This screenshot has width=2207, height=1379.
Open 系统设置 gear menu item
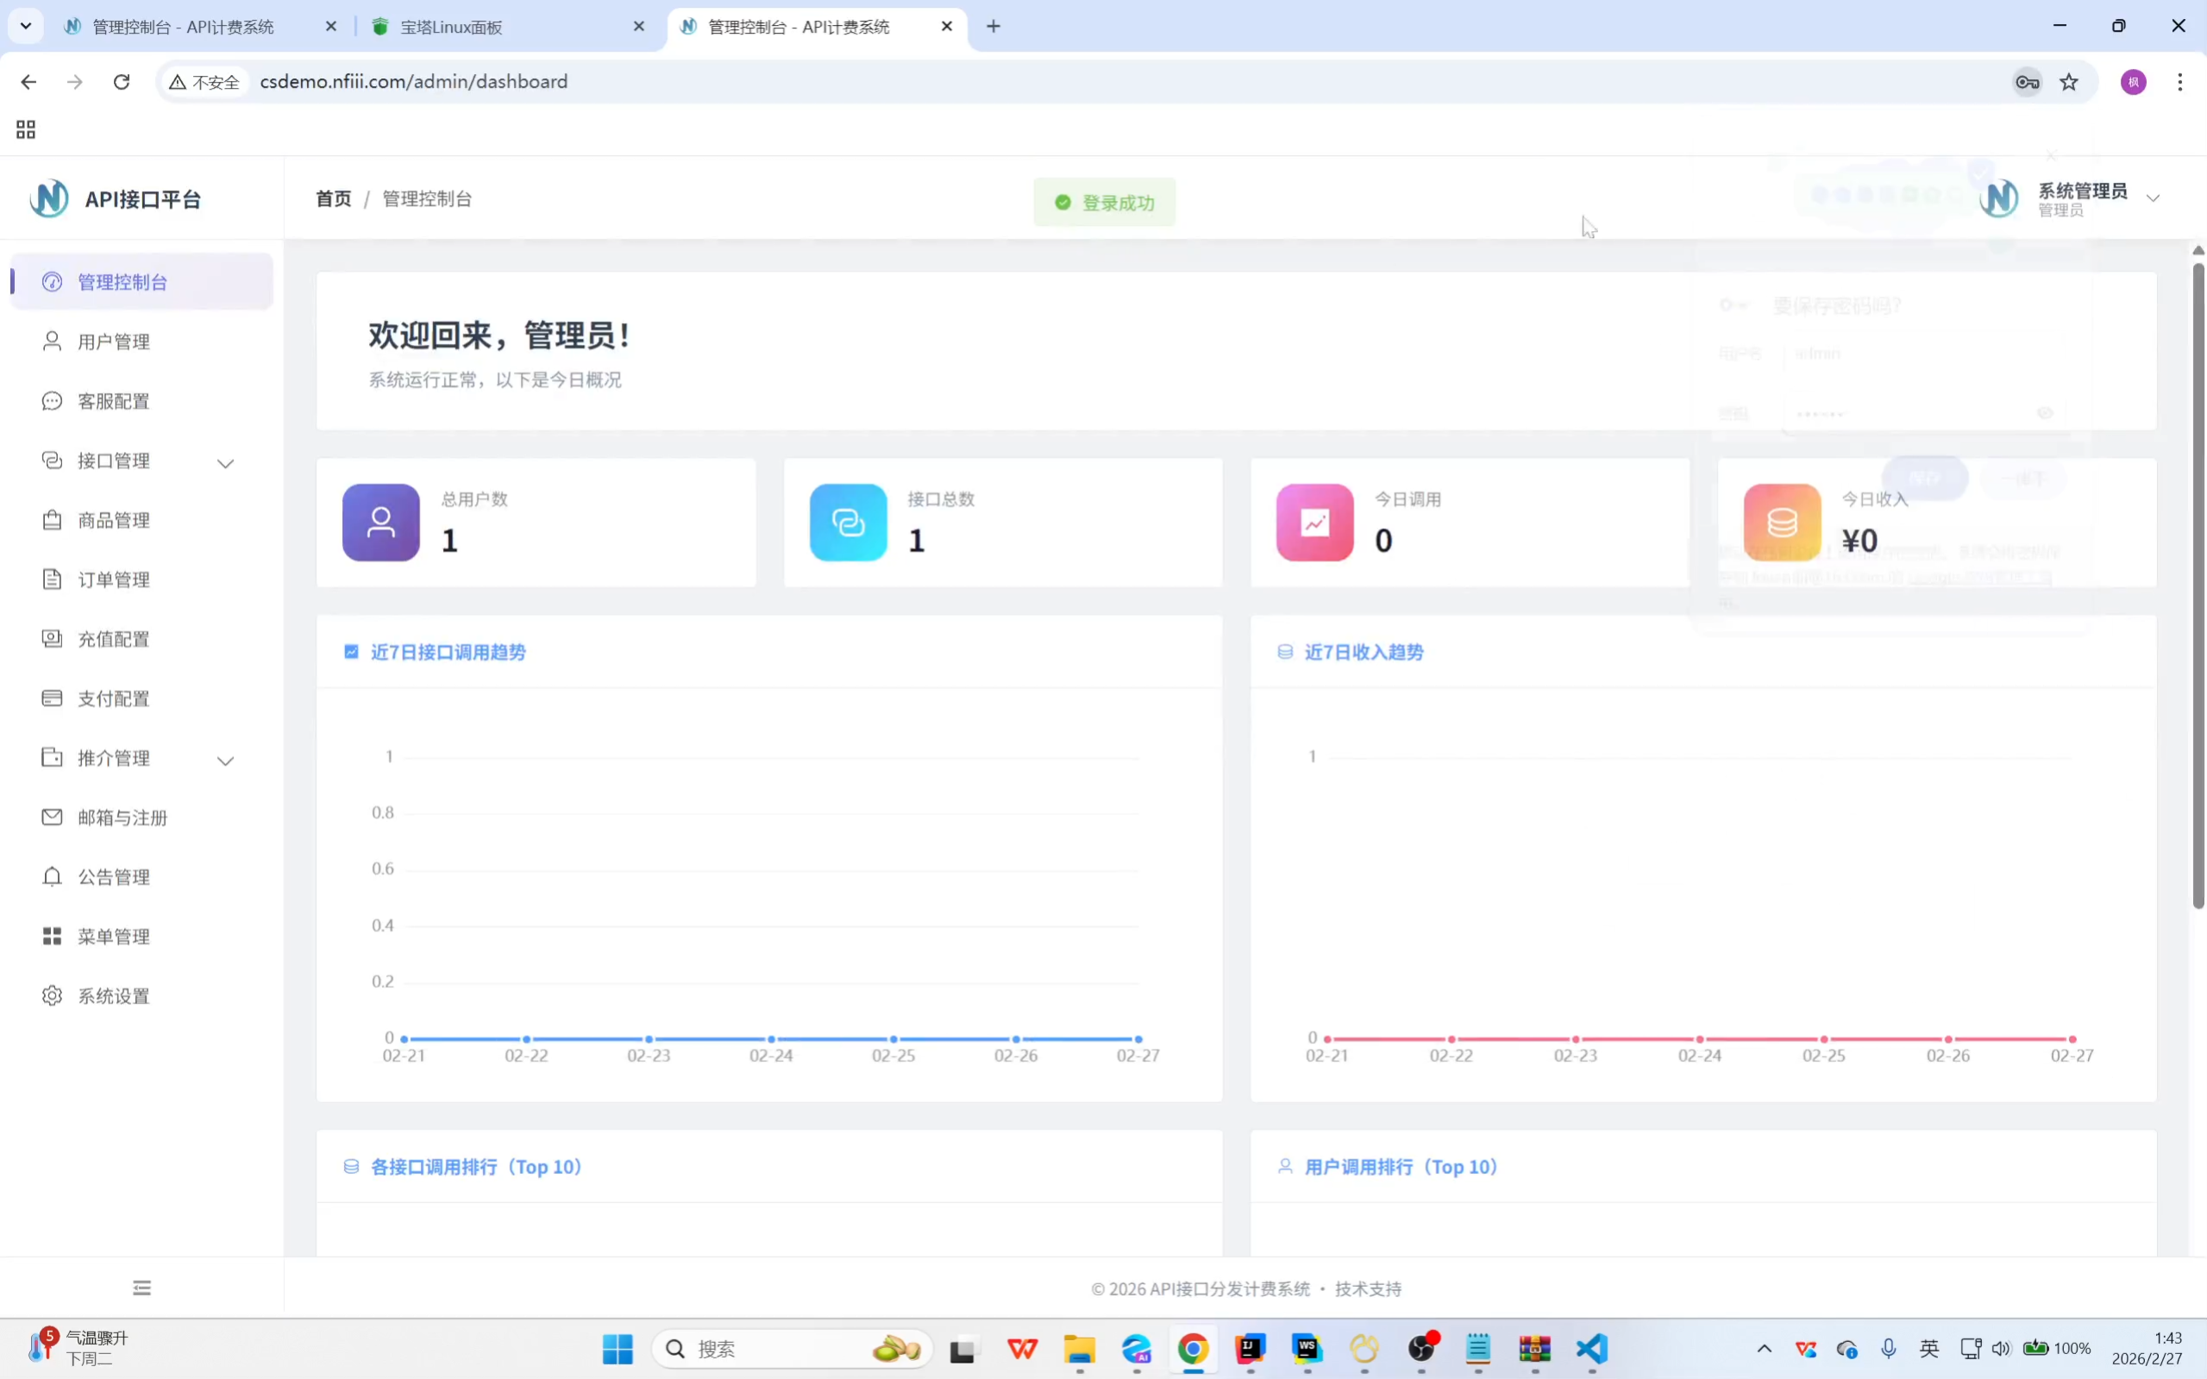click(x=113, y=996)
